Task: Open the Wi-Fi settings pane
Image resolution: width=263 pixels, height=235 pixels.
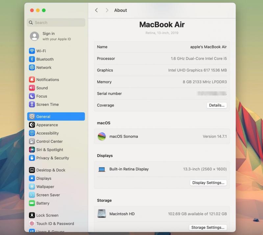Action: [56, 51]
